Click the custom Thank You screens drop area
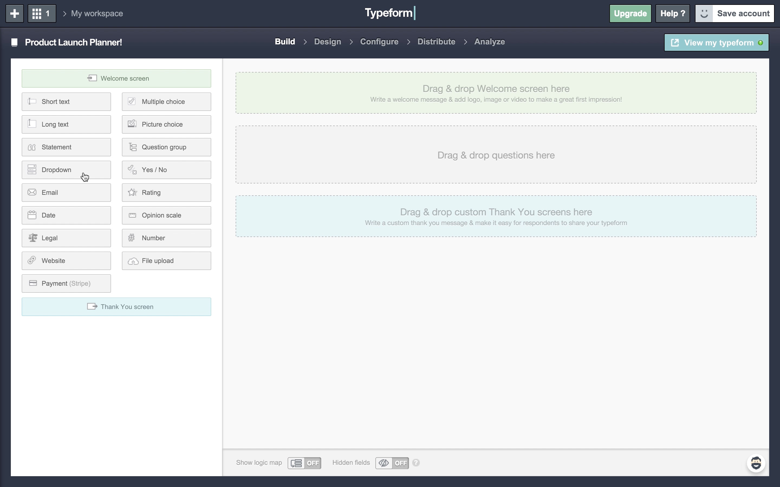This screenshot has width=780, height=487. (496, 216)
